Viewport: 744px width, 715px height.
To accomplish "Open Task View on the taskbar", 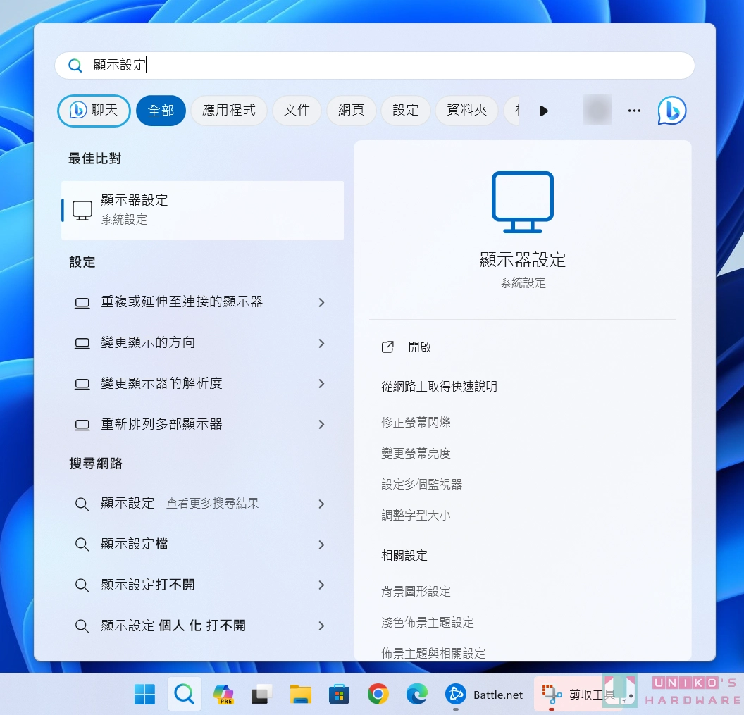I will (262, 694).
